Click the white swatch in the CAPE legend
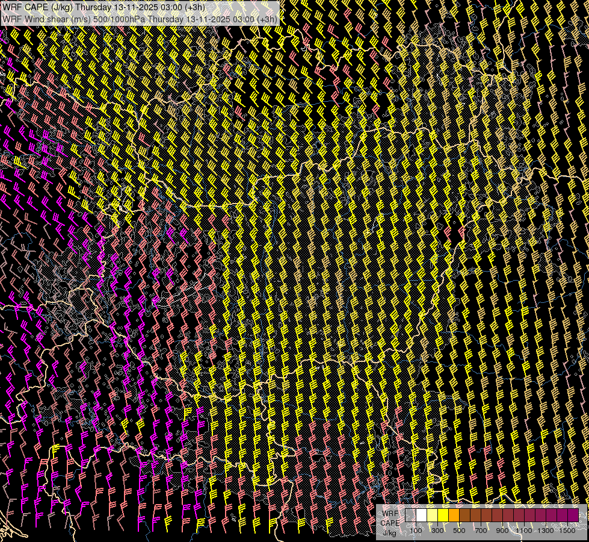This screenshot has width=589, height=542. click(x=421, y=516)
